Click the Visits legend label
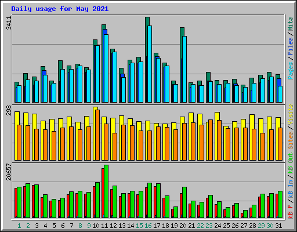 290,114
